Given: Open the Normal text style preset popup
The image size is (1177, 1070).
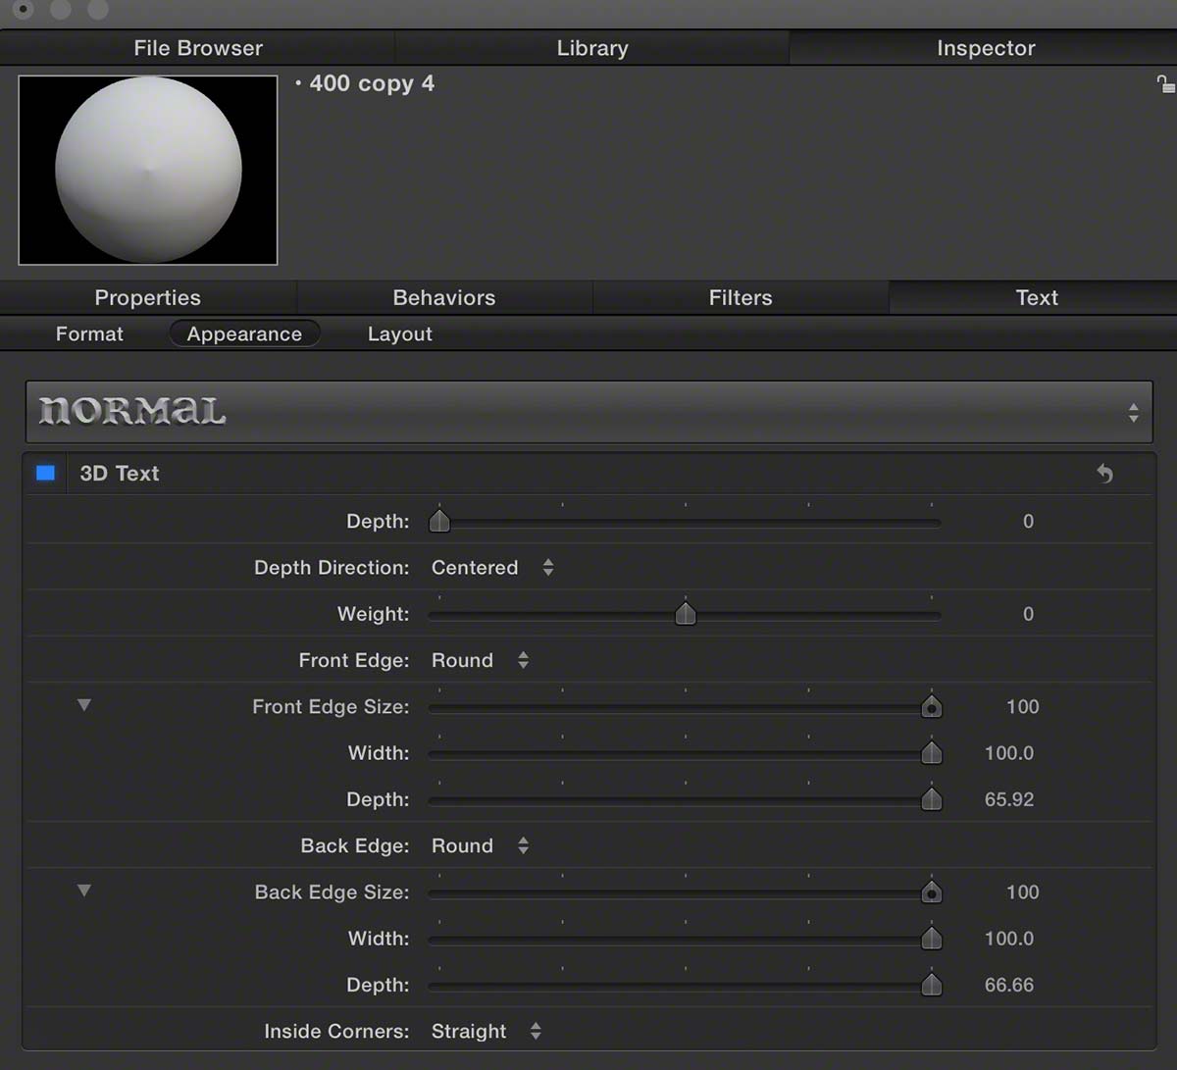Looking at the screenshot, I should (588, 412).
